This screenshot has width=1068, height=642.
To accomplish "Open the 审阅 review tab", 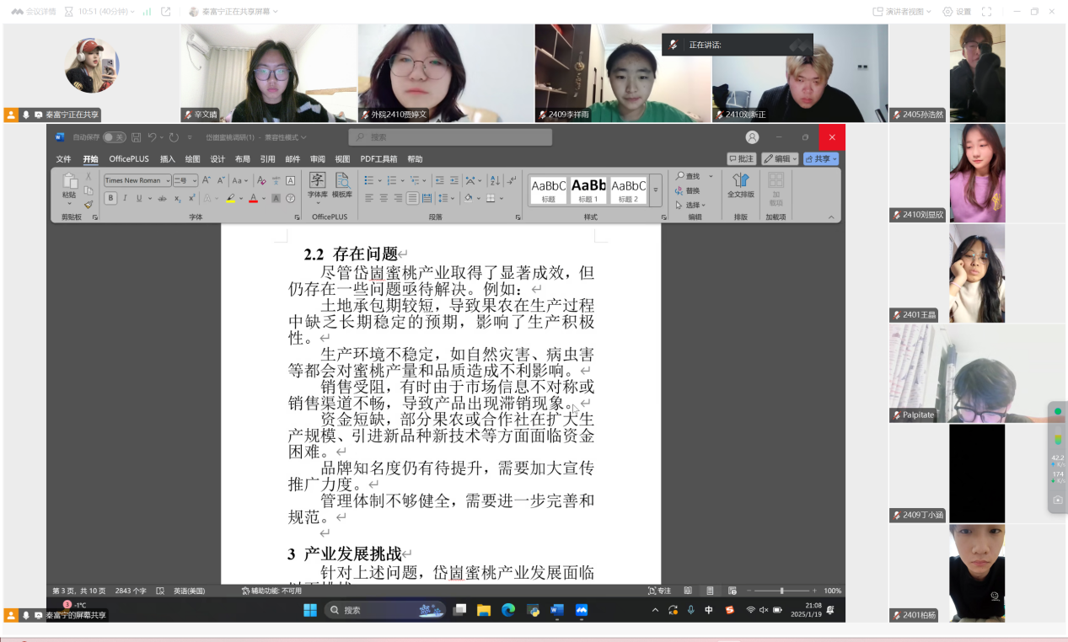I will [x=318, y=159].
